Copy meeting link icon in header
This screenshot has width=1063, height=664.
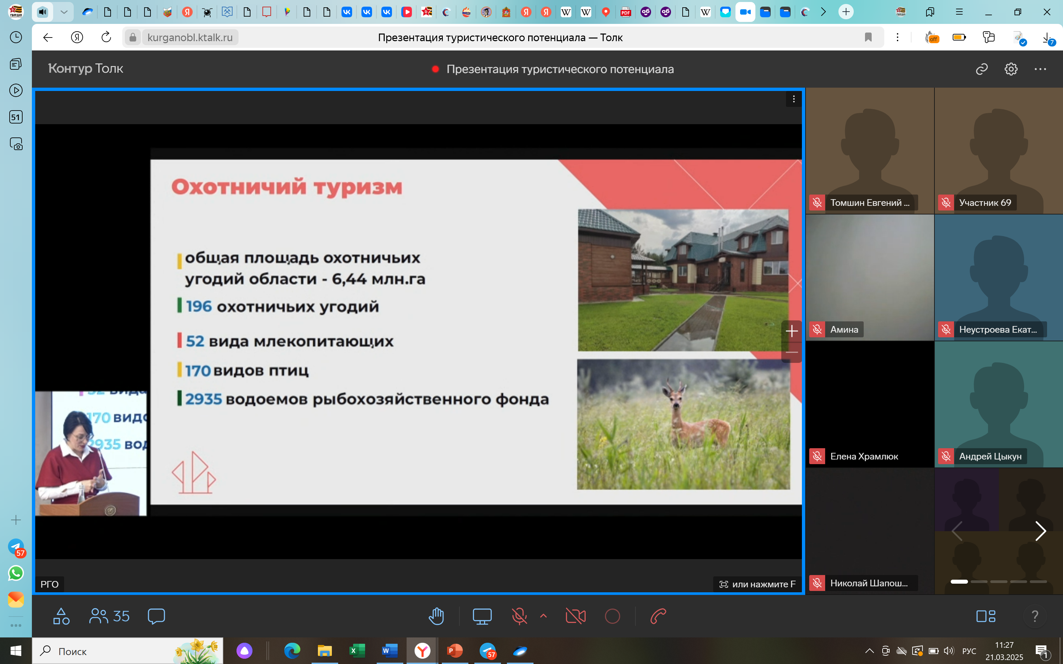(x=982, y=69)
